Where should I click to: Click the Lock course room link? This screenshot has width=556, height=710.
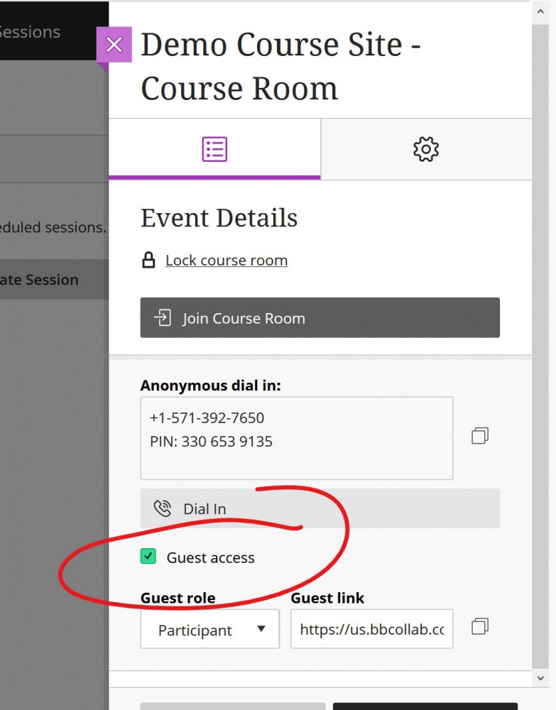pyautogui.click(x=226, y=261)
